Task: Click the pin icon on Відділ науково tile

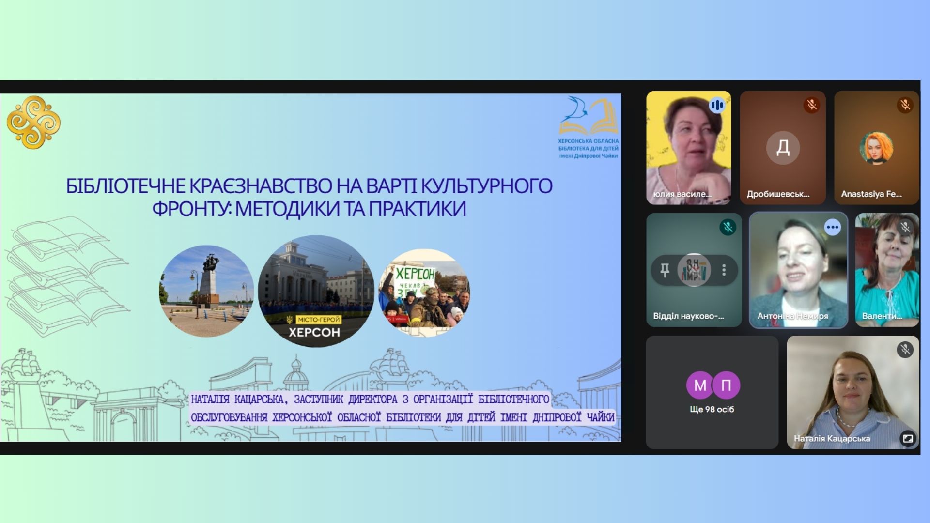Action: pos(665,270)
